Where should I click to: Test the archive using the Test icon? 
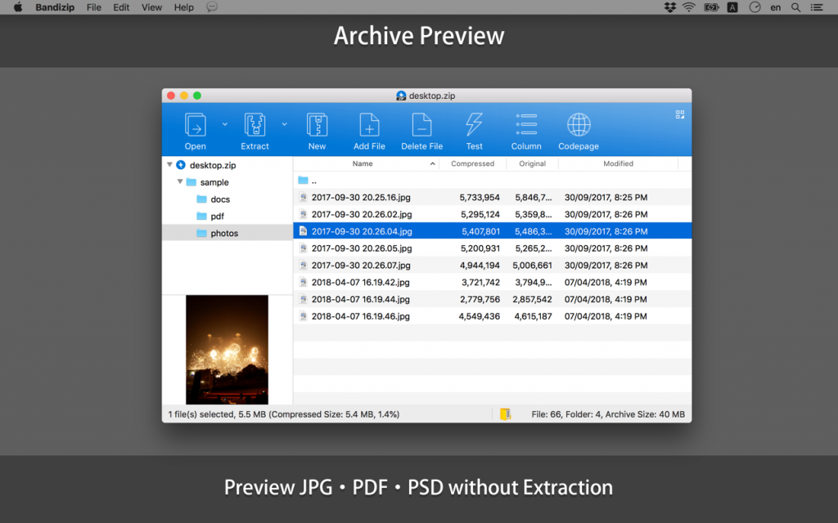pyautogui.click(x=474, y=127)
